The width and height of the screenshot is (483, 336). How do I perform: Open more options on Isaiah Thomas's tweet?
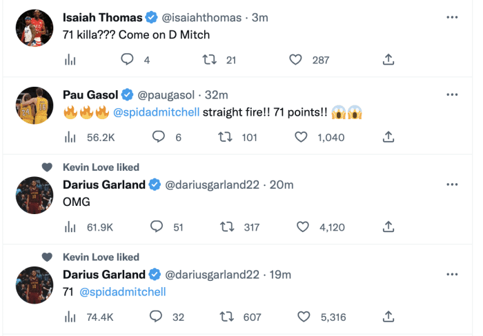click(x=452, y=17)
